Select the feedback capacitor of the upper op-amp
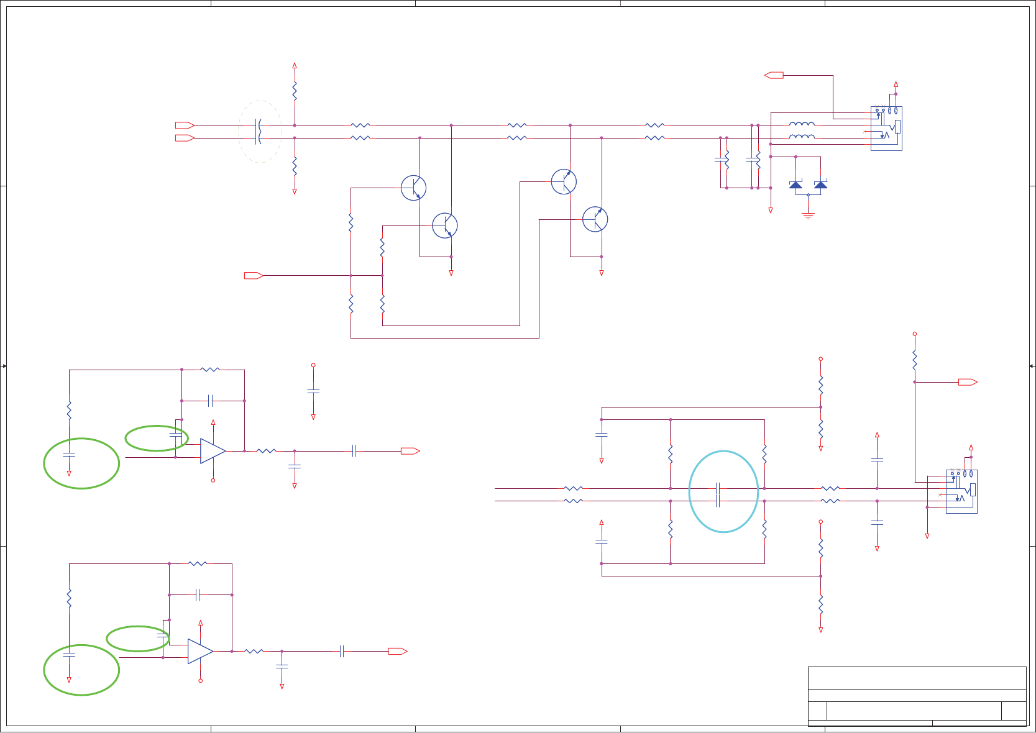The width and height of the screenshot is (1036, 733). coord(211,401)
